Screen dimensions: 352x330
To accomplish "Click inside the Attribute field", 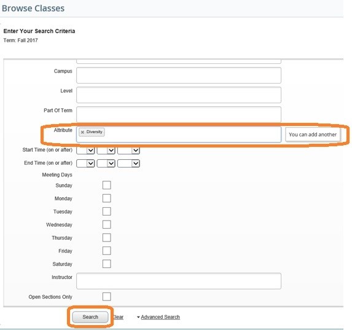I will [x=179, y=135].
